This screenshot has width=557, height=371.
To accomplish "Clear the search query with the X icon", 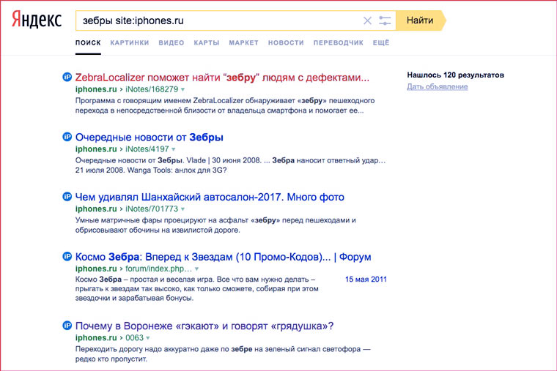I will pos(368,20).
